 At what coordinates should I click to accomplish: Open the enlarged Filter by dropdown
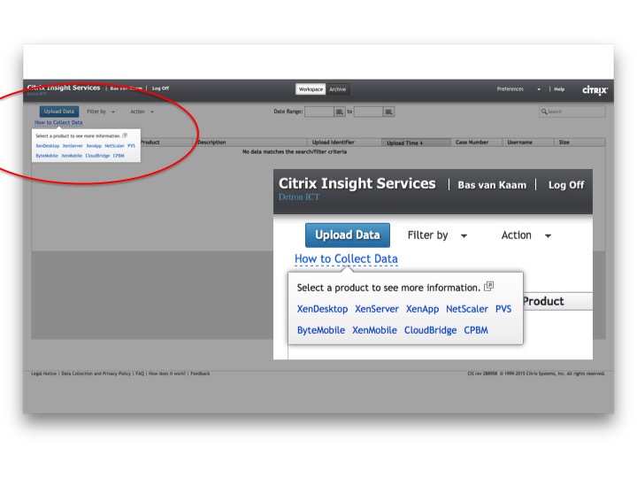[x=437, y=235]
